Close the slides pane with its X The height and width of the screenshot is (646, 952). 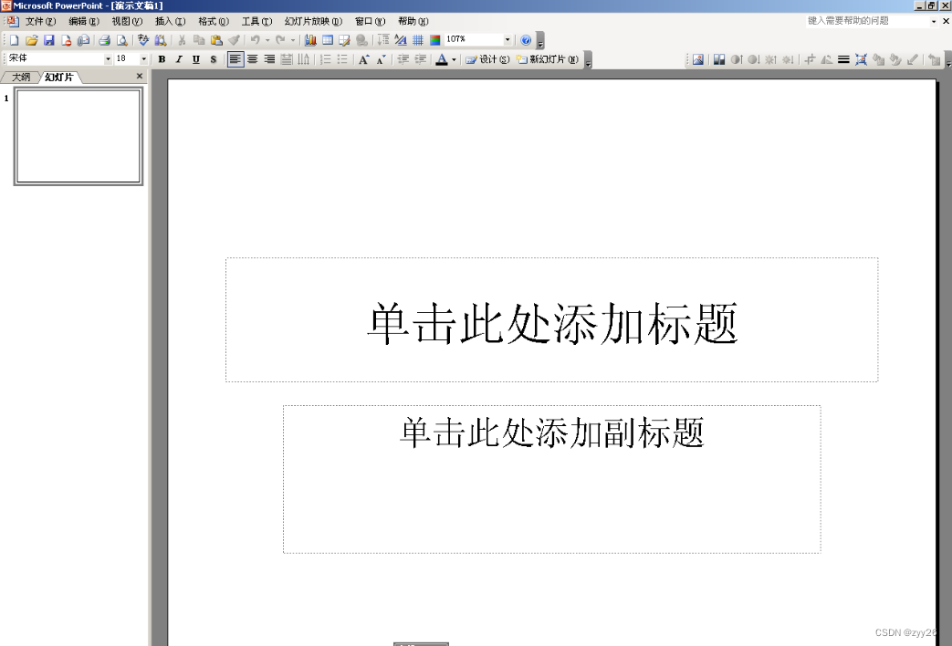(x=140, y=76)
